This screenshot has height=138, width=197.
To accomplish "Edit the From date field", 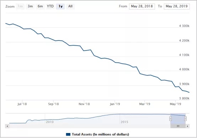I will pos(142,6).
